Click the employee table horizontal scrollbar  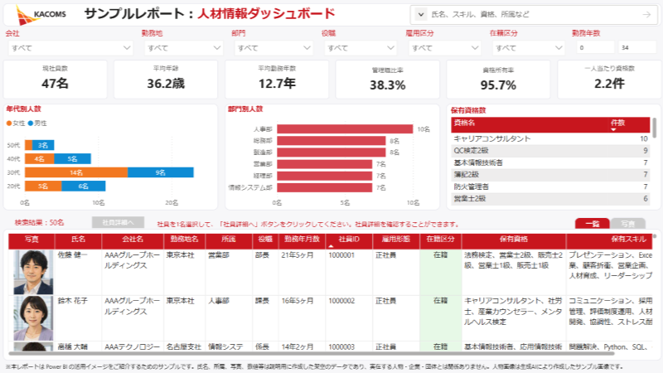[x=313, y=353]
